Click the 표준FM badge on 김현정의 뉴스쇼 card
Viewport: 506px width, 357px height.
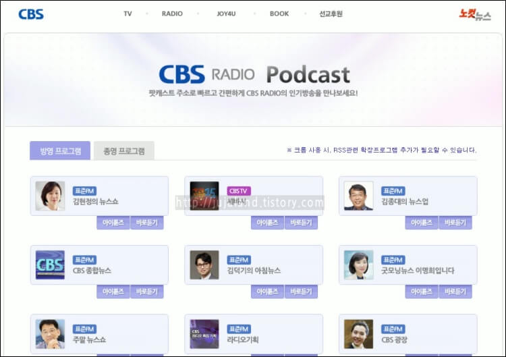pos(84,191)
